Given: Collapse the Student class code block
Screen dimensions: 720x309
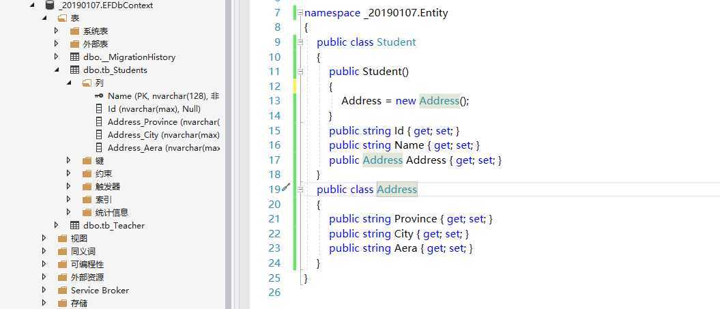Looking at the screenshot, I should pyautogui.click(x=300, y=42).
